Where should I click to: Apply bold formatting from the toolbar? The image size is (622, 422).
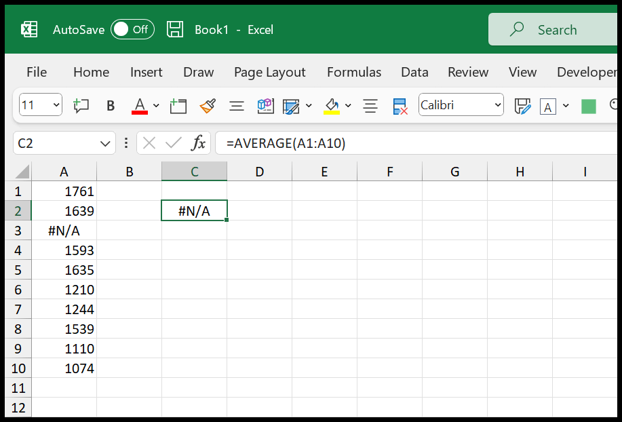click(111, 106)
